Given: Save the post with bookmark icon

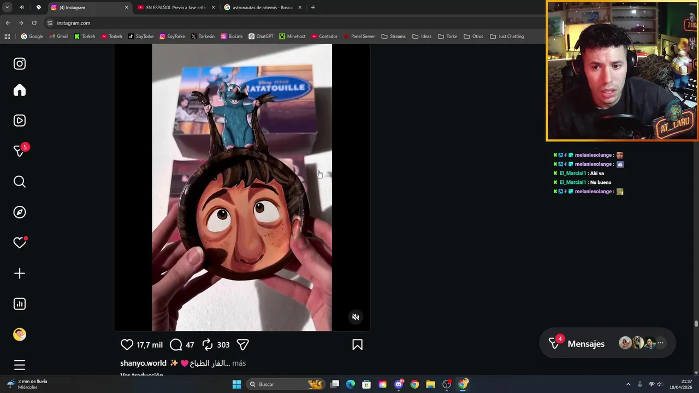Looking at the screenshot, I should (x=358, y=344).
